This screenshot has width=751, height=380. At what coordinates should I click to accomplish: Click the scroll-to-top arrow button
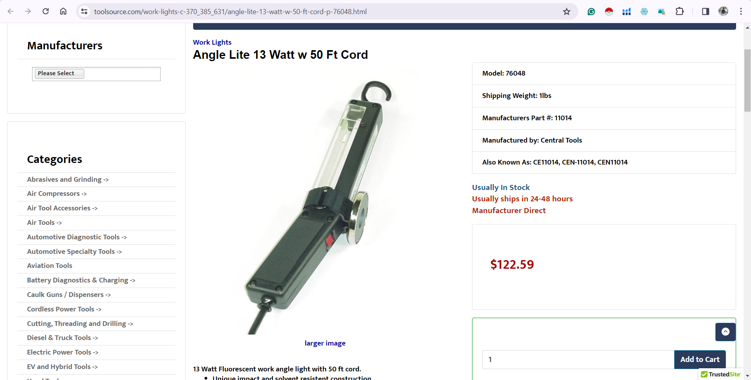point(726,332)
